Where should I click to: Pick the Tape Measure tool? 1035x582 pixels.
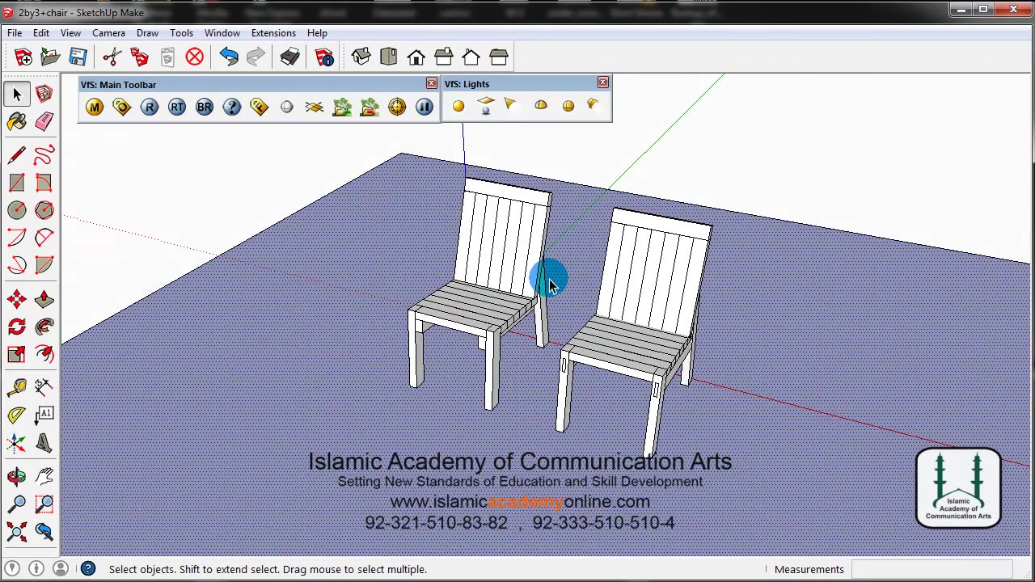click(x=17, y=388)
